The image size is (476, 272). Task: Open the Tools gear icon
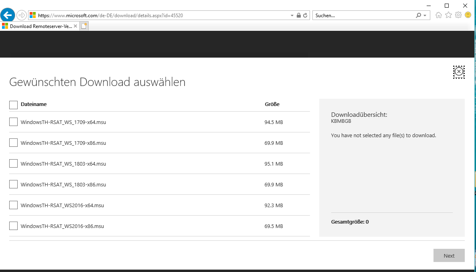[x=458, y=15]
